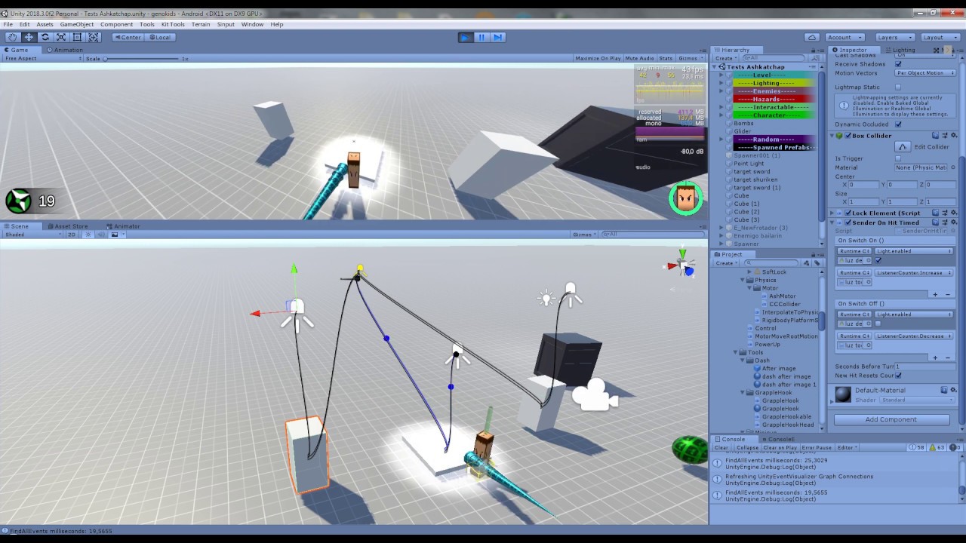The height and width of the screenshot is (543, 966).
Task: Stop play mode with the Play button
Action: (465, 37)
